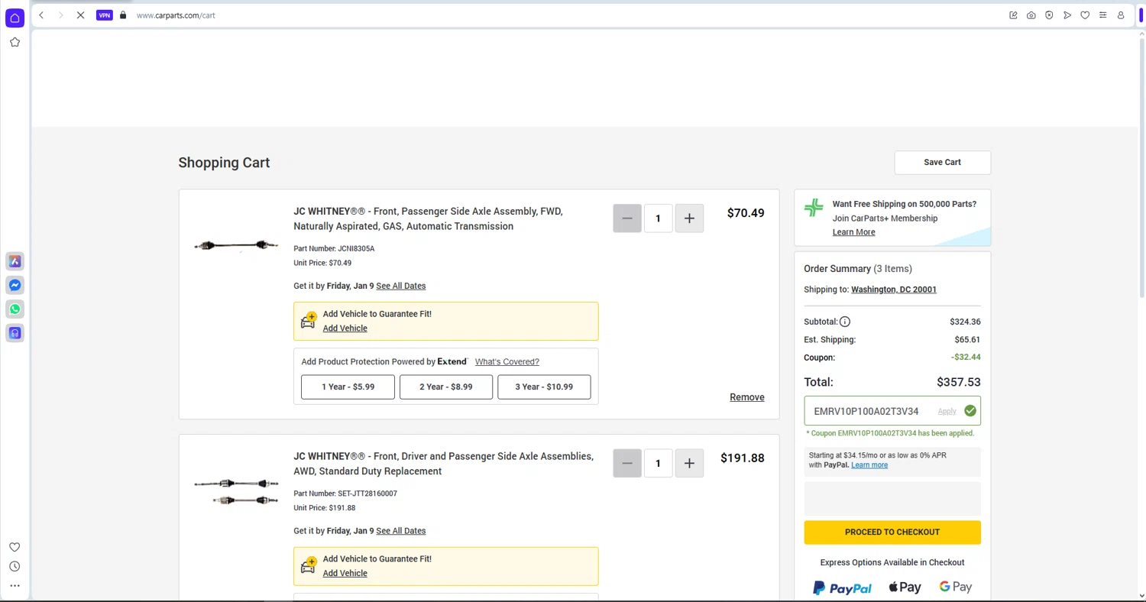
Task: Add page to bookmarks with heart icon
Action: pyautogui.click(x=1085, y=15)
